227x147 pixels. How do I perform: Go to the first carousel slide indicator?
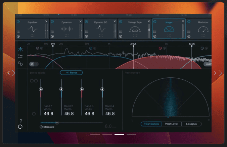95,135
